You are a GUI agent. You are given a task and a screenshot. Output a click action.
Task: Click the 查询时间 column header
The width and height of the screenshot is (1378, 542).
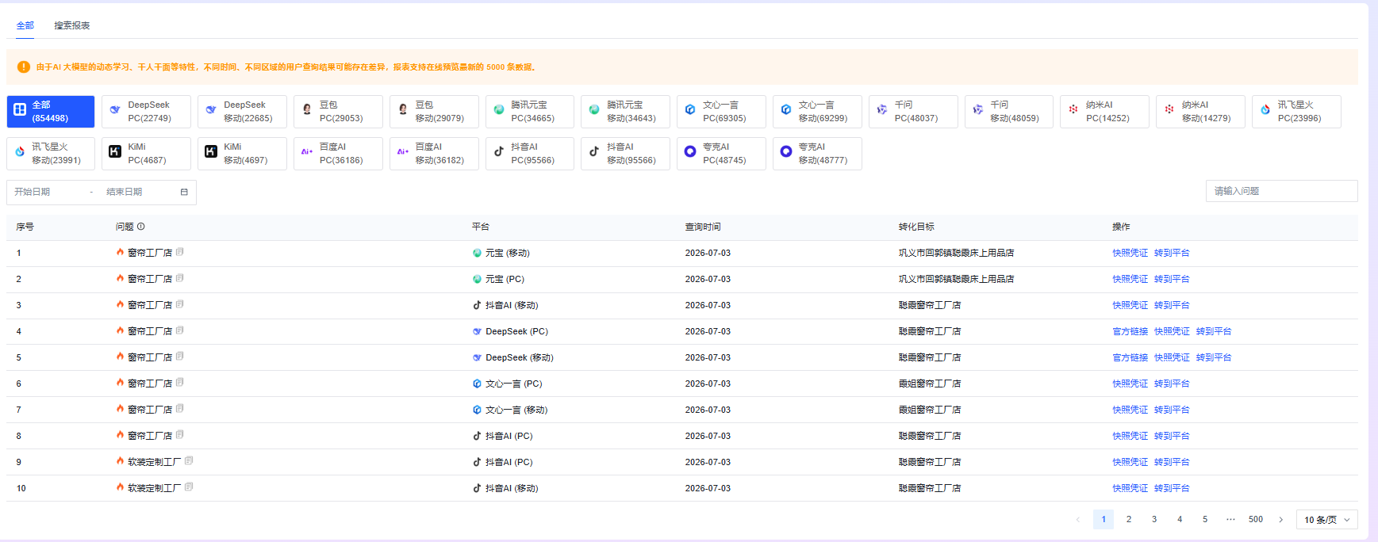point(703,227)
